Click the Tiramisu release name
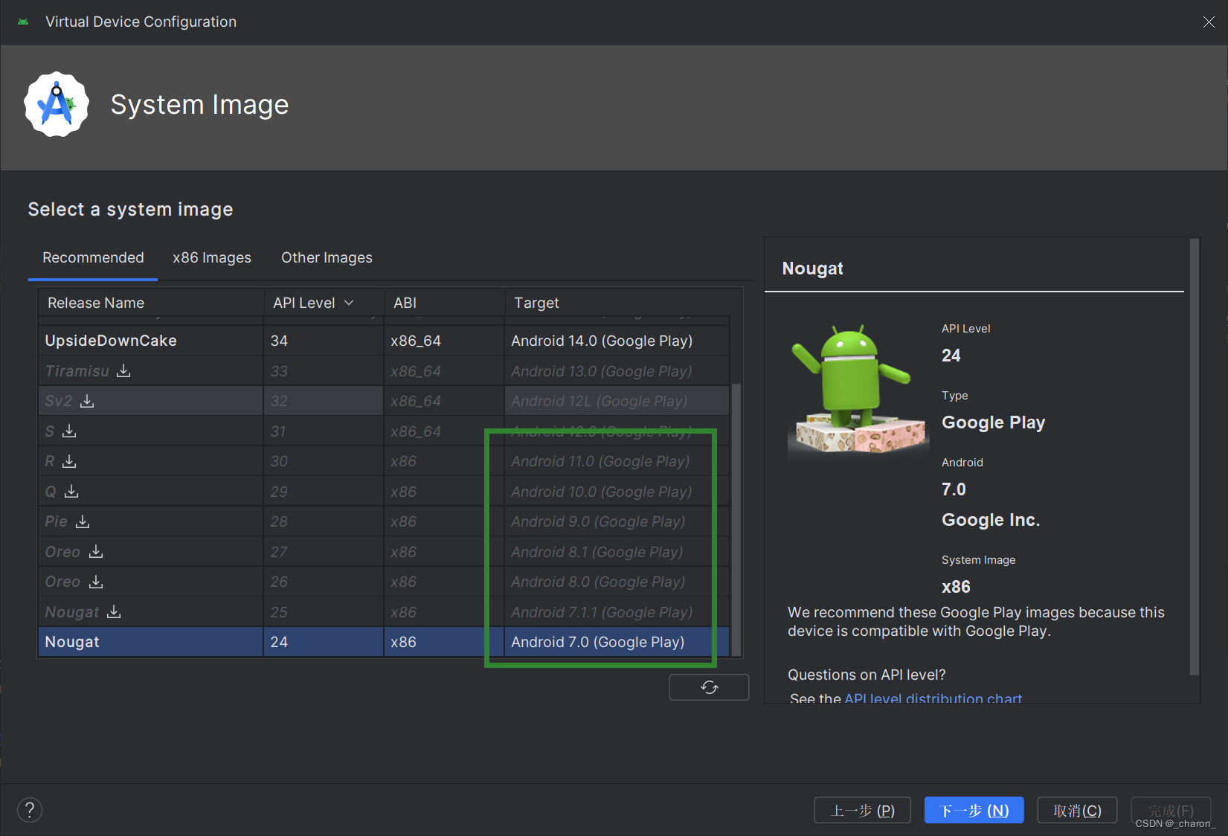Screen dimensions: 1228x836 (x=77, y=371)
